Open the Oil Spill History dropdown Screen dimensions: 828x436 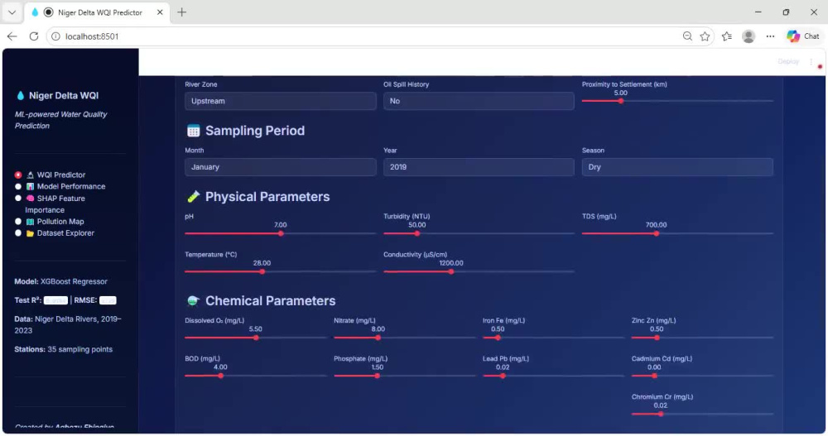[479, 101]
